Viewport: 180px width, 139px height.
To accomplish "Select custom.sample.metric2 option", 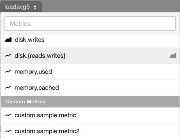I will tap(47, 131).
